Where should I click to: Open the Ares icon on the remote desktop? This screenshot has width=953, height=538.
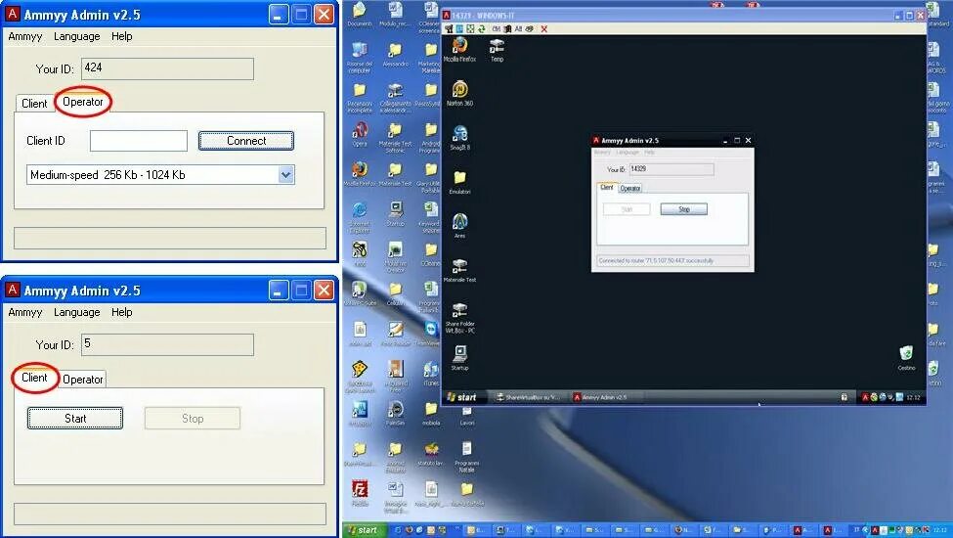(x=459, y=226)
